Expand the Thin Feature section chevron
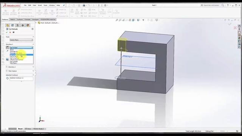242x136 pixels. pos(33,71)
